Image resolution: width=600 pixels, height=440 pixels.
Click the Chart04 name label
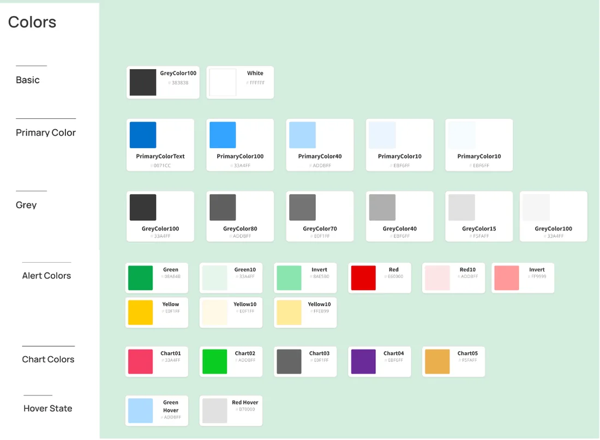(x=393, y=353)
